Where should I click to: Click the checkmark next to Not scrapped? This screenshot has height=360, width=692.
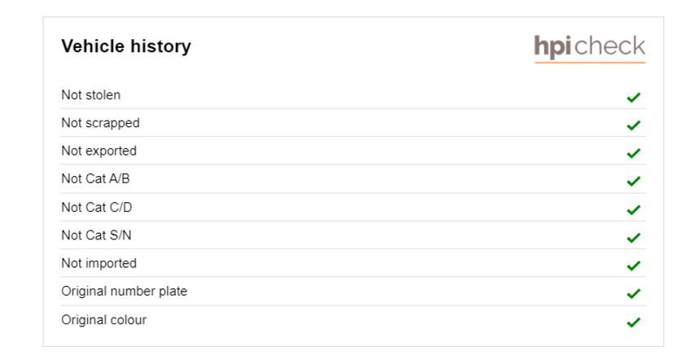pyautogui.click(x=633, y=125)
